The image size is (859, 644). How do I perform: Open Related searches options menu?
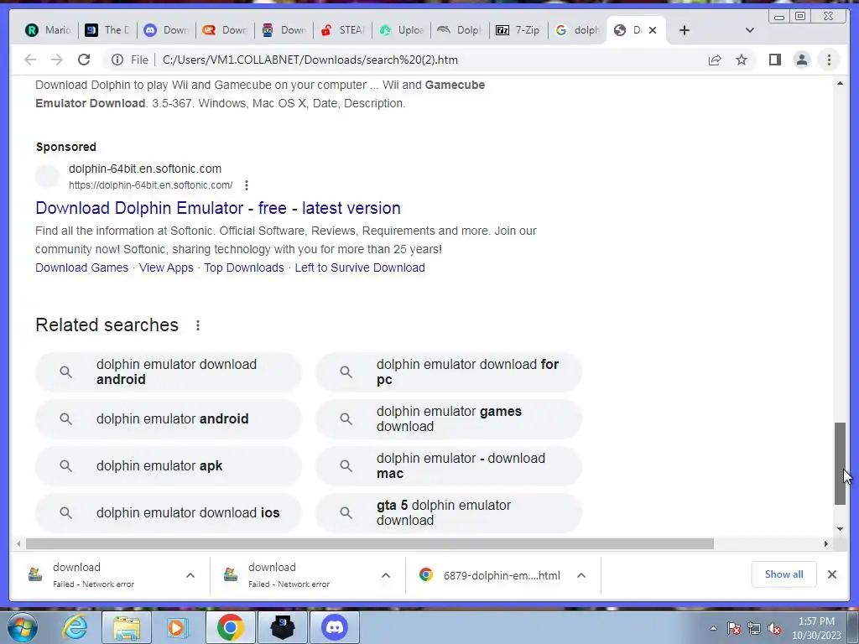tap(198, 325)
